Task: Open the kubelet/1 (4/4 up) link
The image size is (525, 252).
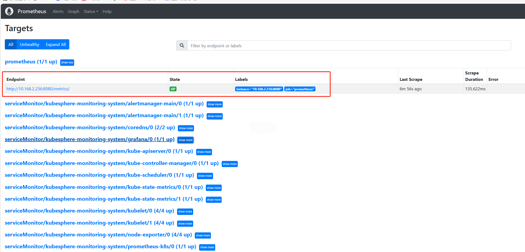Action: (x=89, y=223)
